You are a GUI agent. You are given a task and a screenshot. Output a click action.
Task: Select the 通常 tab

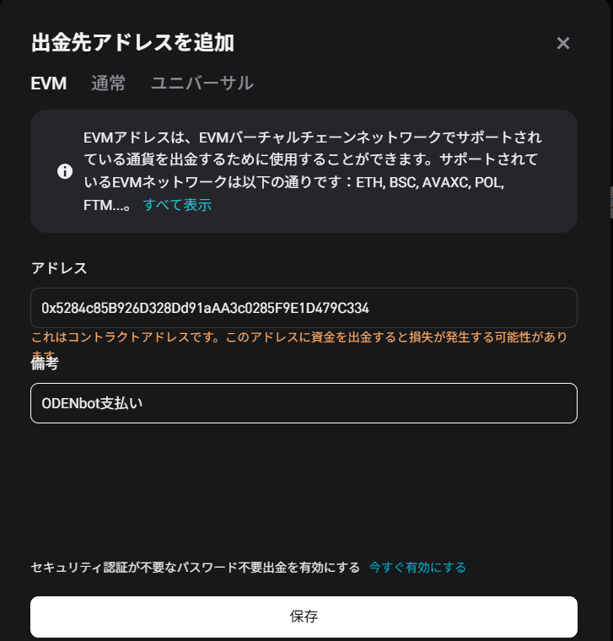point(108,83)
